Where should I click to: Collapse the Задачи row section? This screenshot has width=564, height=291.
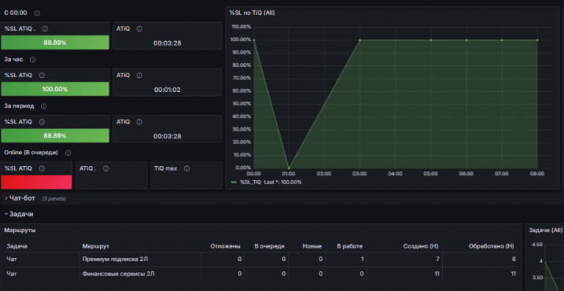point(18,214)
